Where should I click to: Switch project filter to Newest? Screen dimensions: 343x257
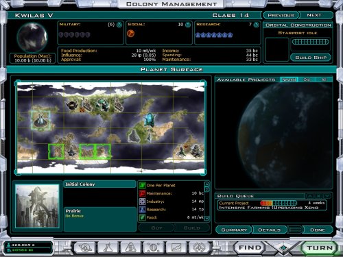289,79
